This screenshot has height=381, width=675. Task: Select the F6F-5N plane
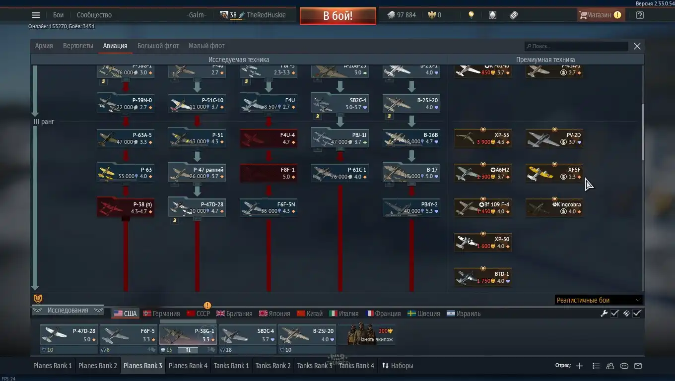point(269,208)
